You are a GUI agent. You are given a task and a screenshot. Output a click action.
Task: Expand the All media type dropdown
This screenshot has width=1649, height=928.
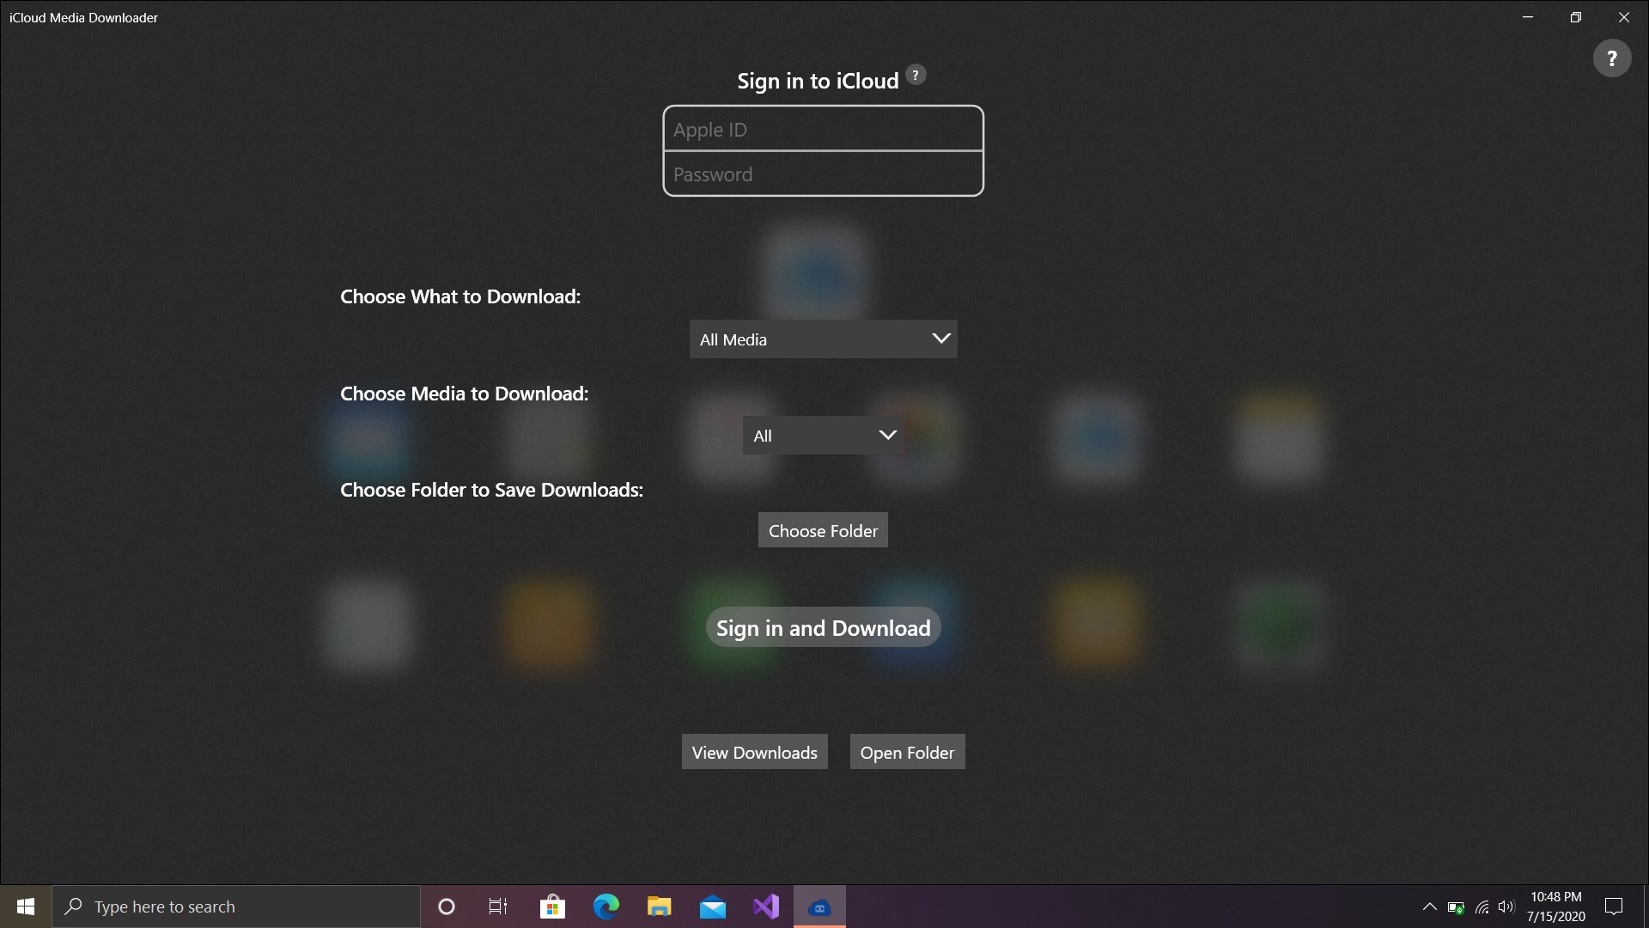(x=823, y=436)
